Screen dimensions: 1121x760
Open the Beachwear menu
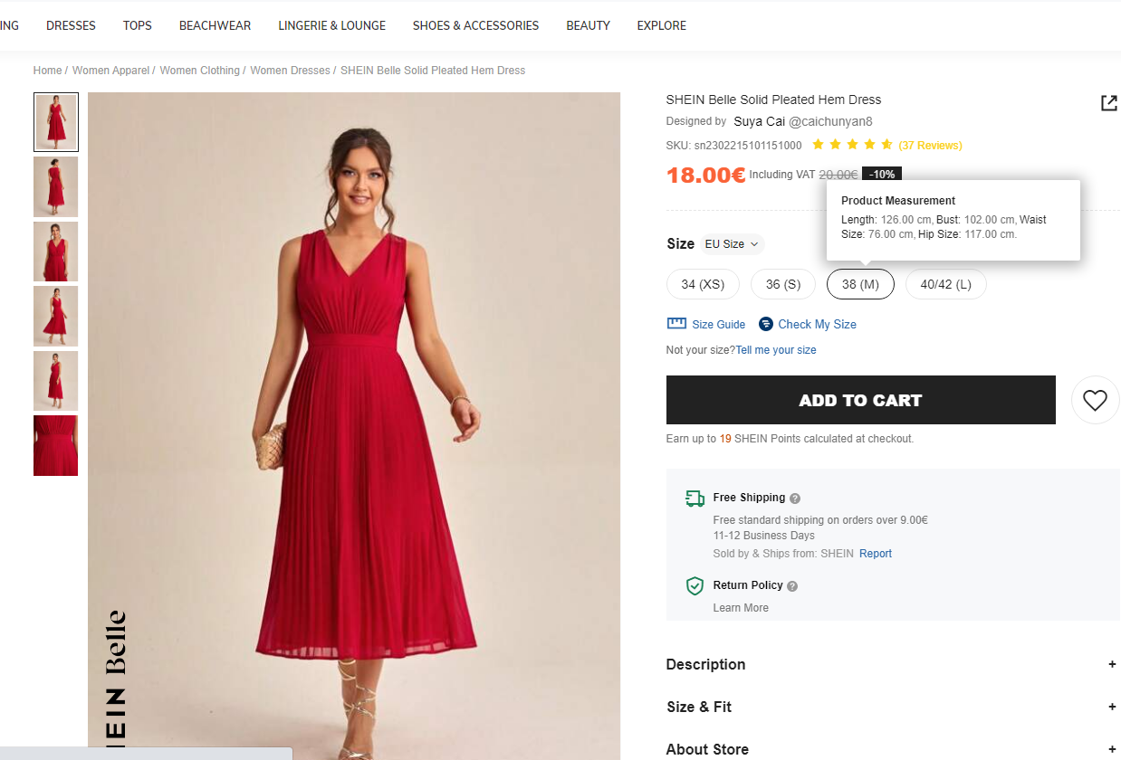215,25
